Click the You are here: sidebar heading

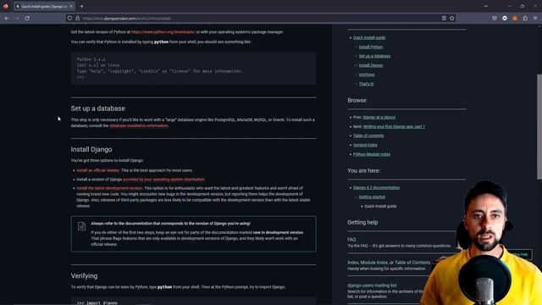pos(363,171)
